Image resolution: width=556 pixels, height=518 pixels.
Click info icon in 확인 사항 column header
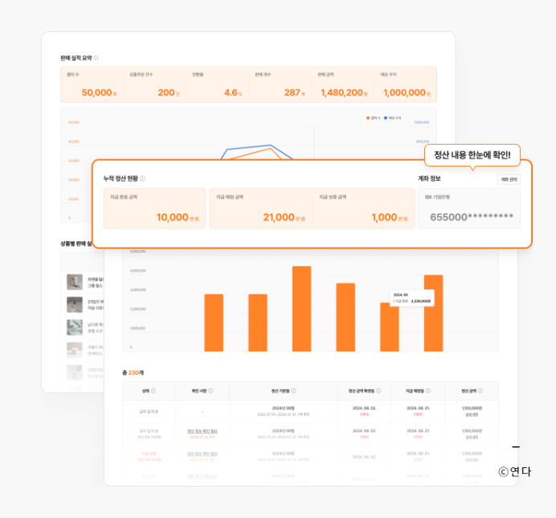tap(211, 391)
